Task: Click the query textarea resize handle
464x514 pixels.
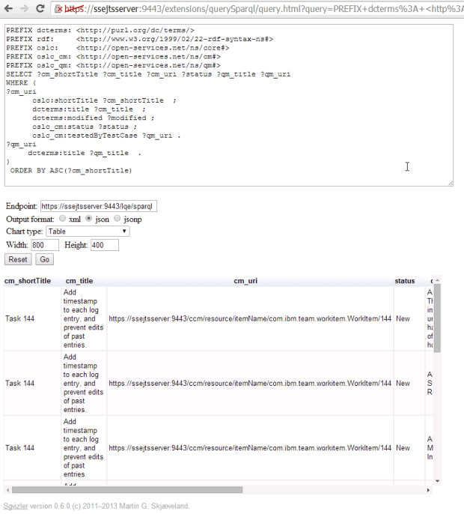Action: coord(450,182)
